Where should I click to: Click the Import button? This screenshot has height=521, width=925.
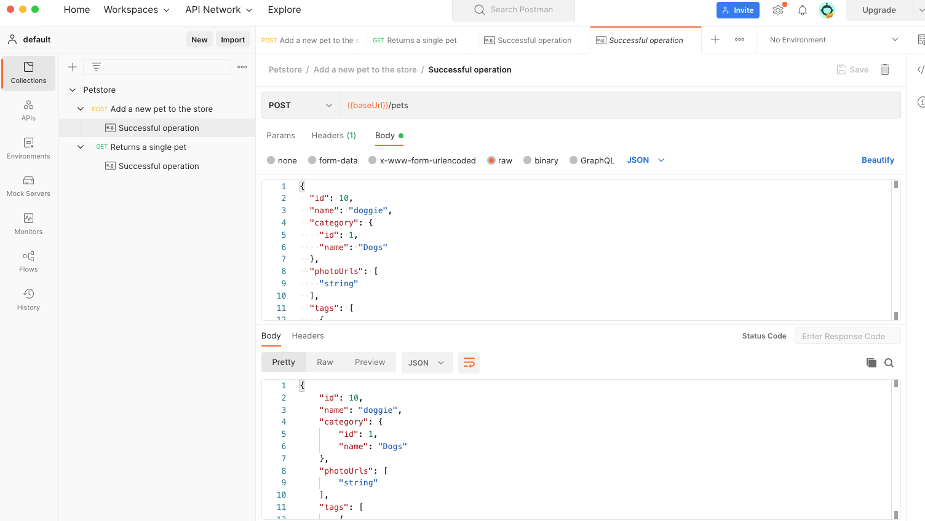coord(233,39)
